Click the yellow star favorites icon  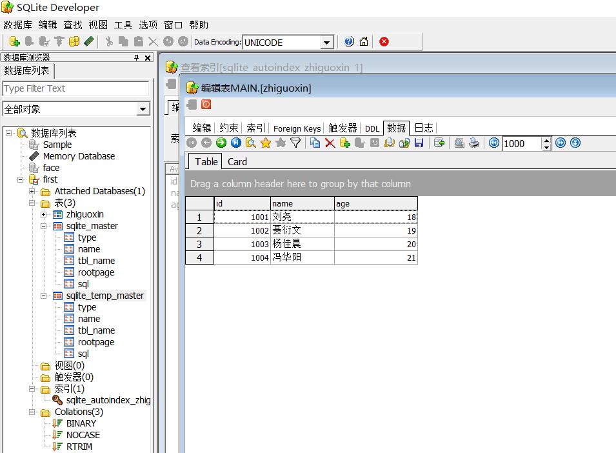266,143
